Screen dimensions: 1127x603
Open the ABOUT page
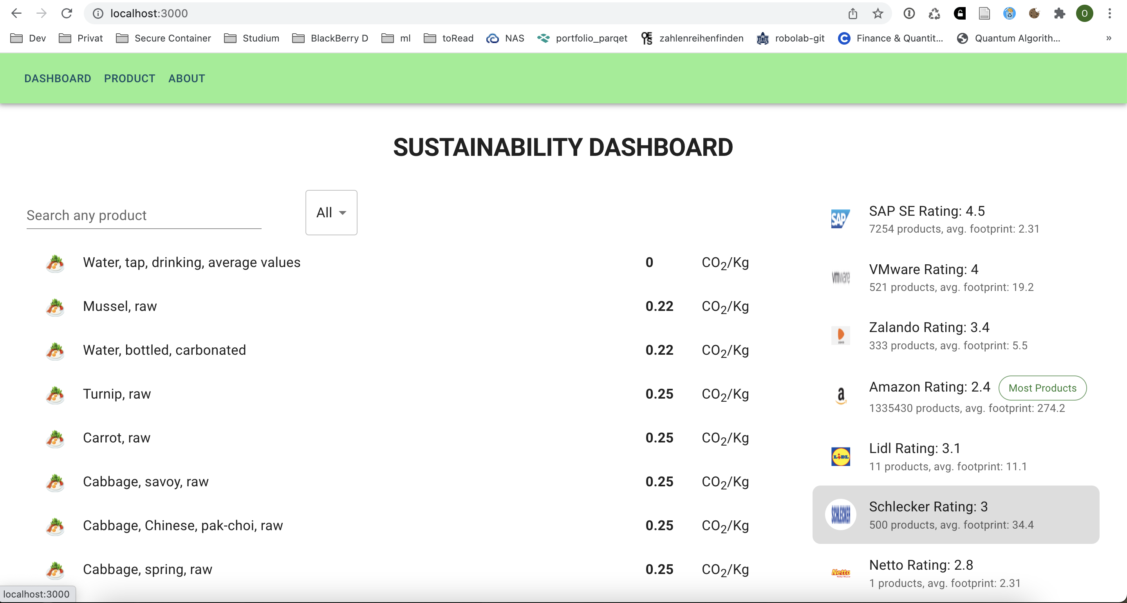186,78
